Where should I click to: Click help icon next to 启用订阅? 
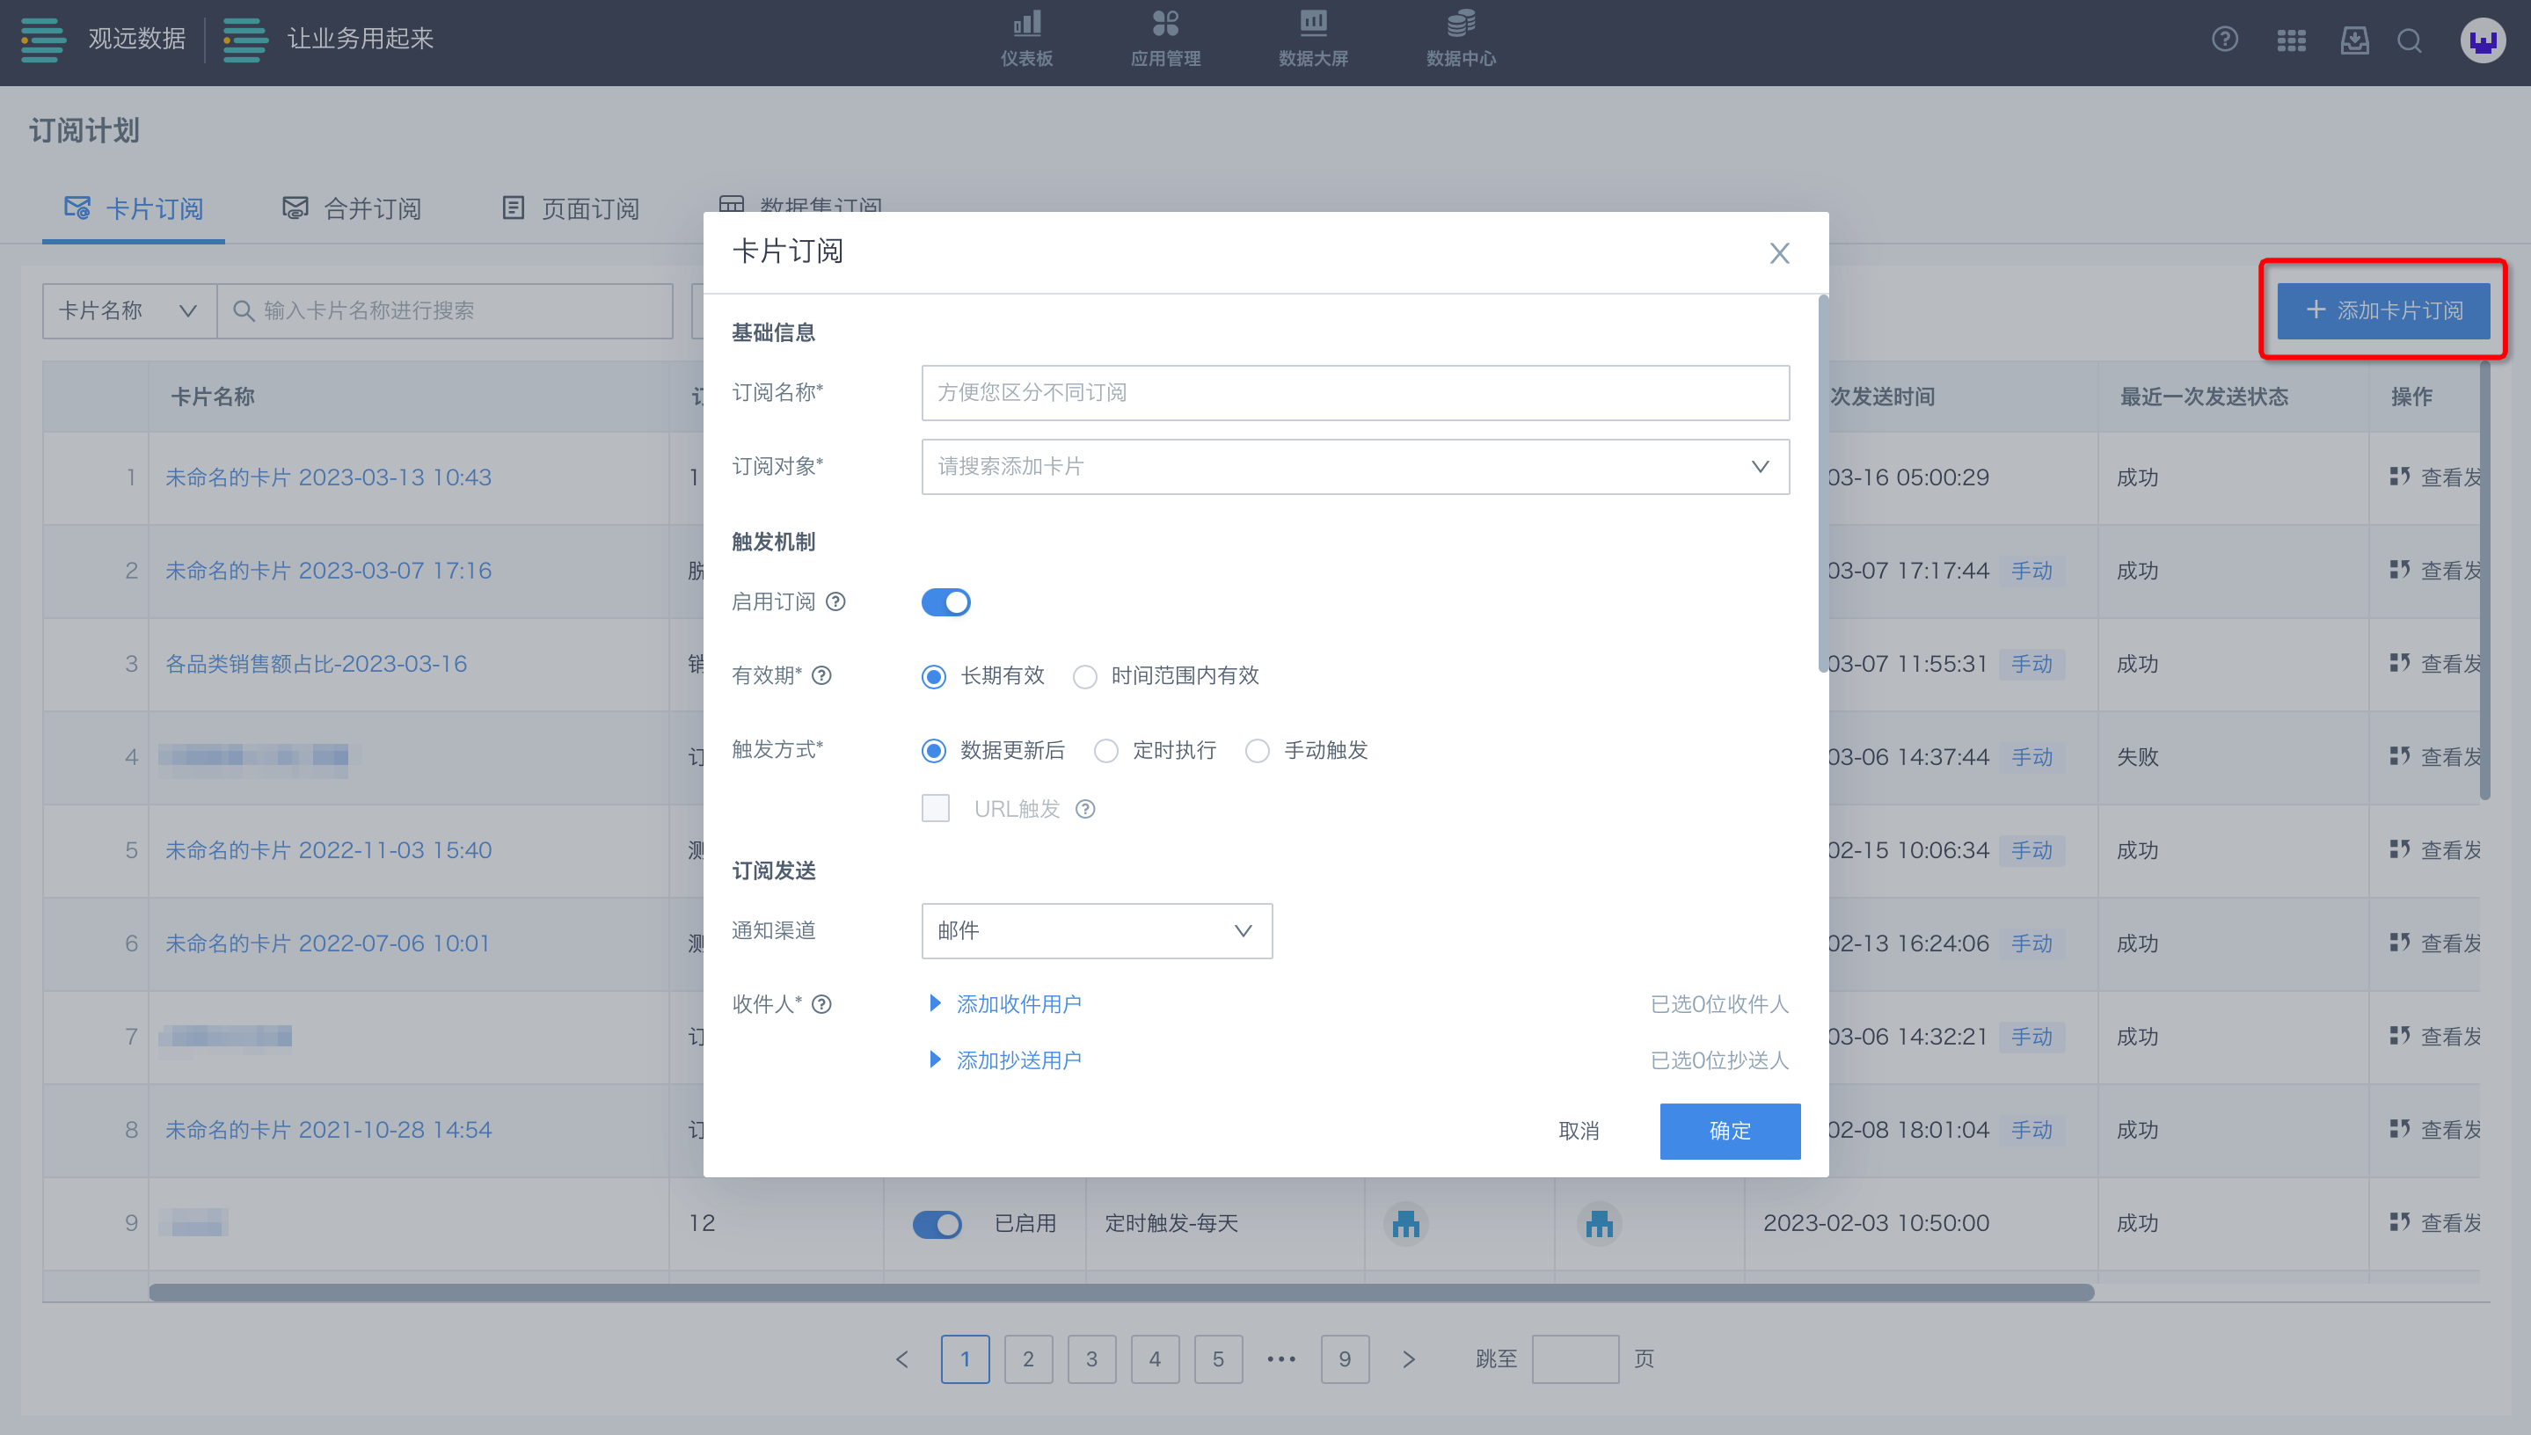pyautogui.click(x=835, y=601)
